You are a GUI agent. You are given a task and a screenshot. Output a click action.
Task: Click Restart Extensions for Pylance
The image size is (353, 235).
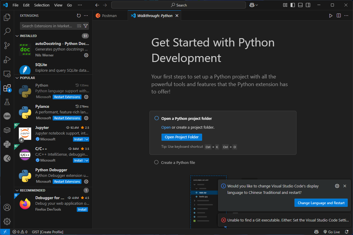(67, 118)
